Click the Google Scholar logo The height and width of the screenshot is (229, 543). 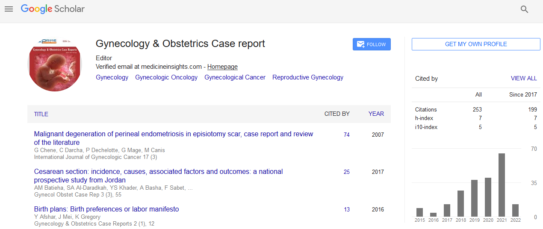coord(53,9)
